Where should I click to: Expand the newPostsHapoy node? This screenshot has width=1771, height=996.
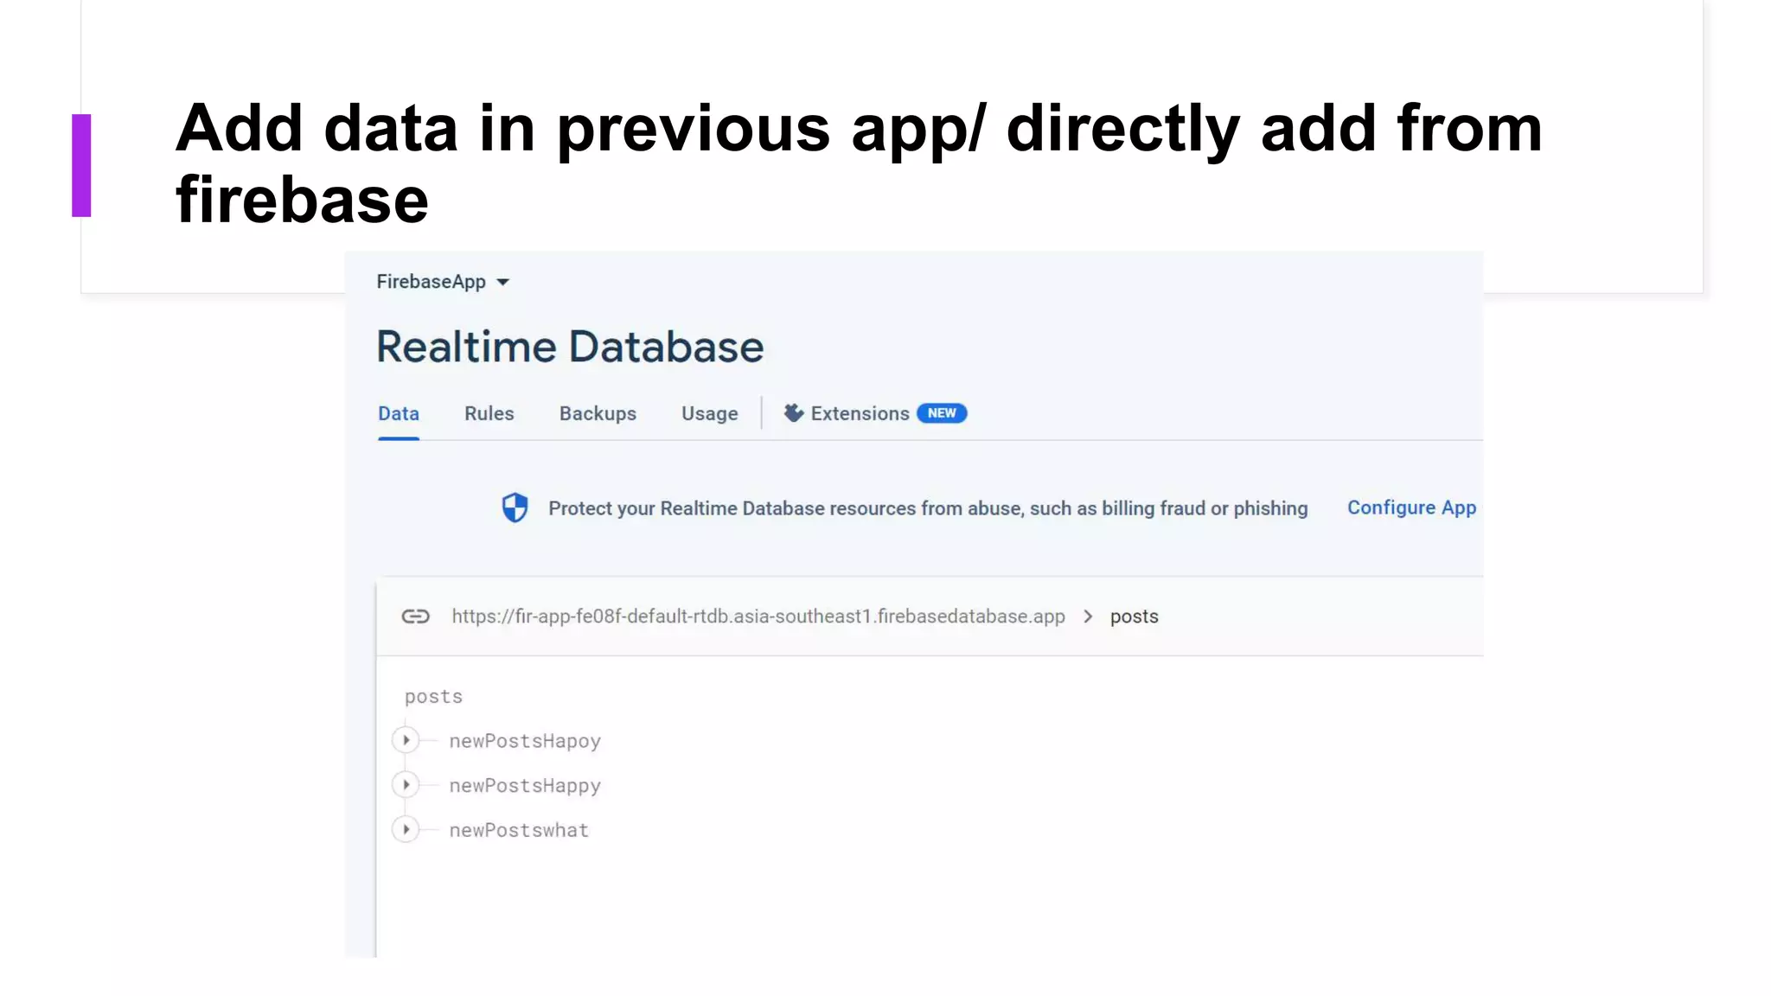[406, 740]
